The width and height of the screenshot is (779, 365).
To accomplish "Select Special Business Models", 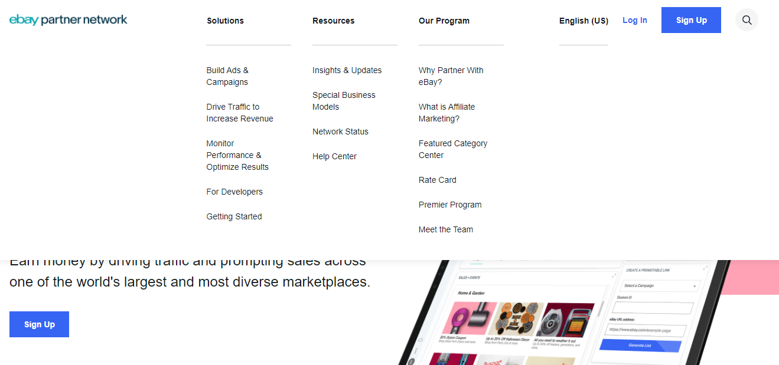I will (x=344, y=101).
